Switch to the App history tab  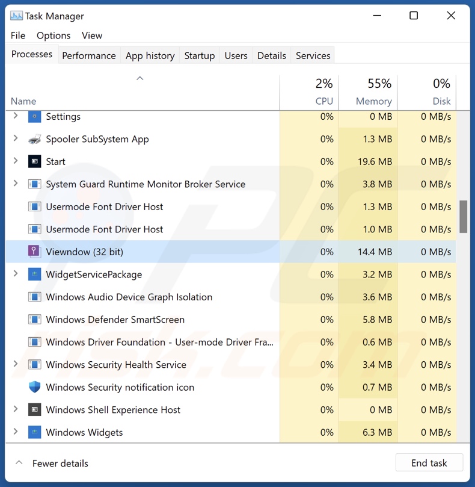pyautogui.click(x=150, y=55)
